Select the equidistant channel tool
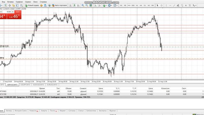 pos(178,5)
